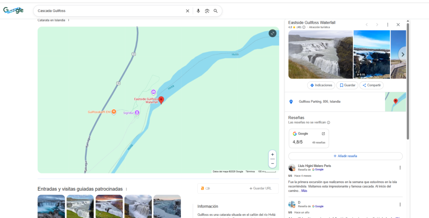Open three-dot menu in place panel header
The width and height of the screenshot is (429, 218).
pos(388,25)
